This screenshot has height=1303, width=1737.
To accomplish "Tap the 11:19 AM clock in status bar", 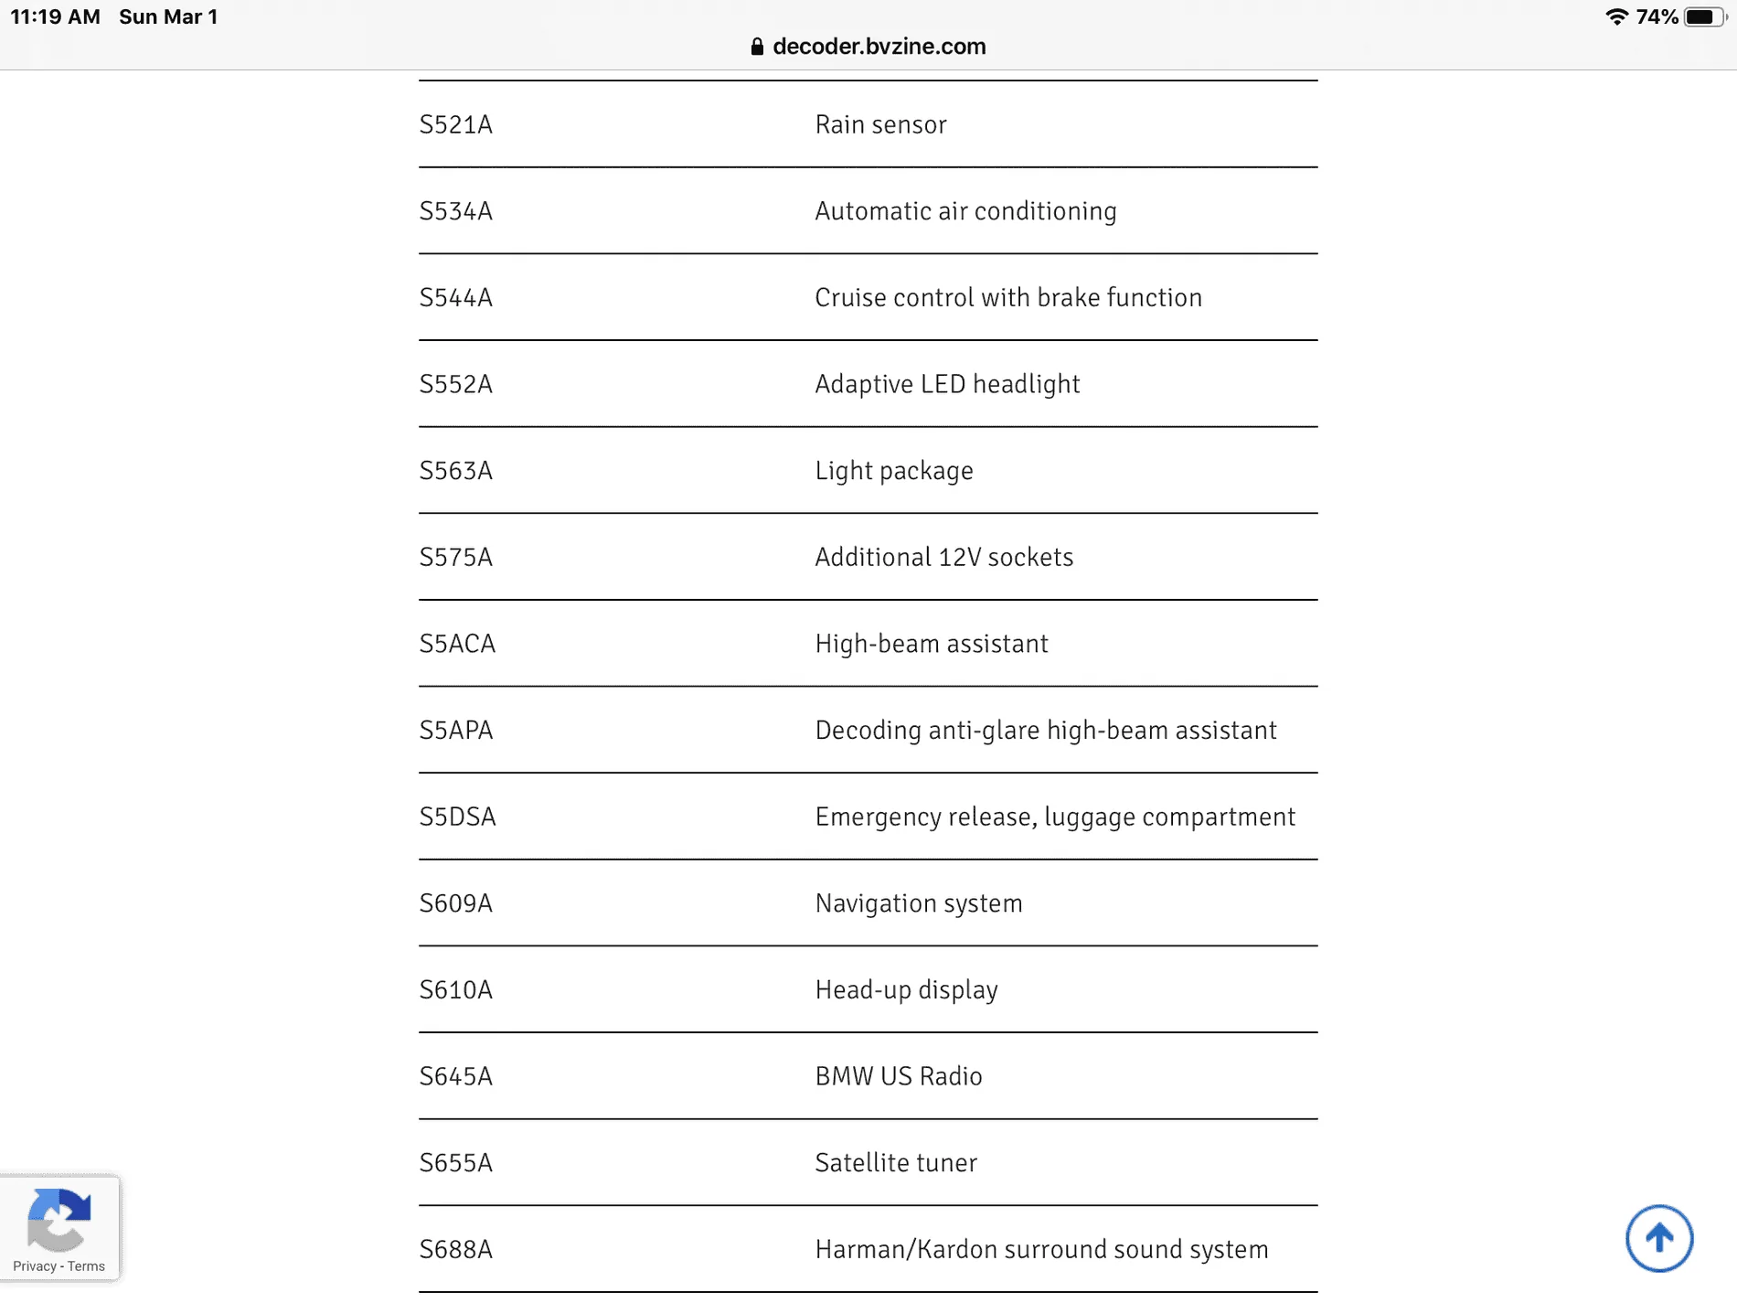I will [x=55, y=16].
